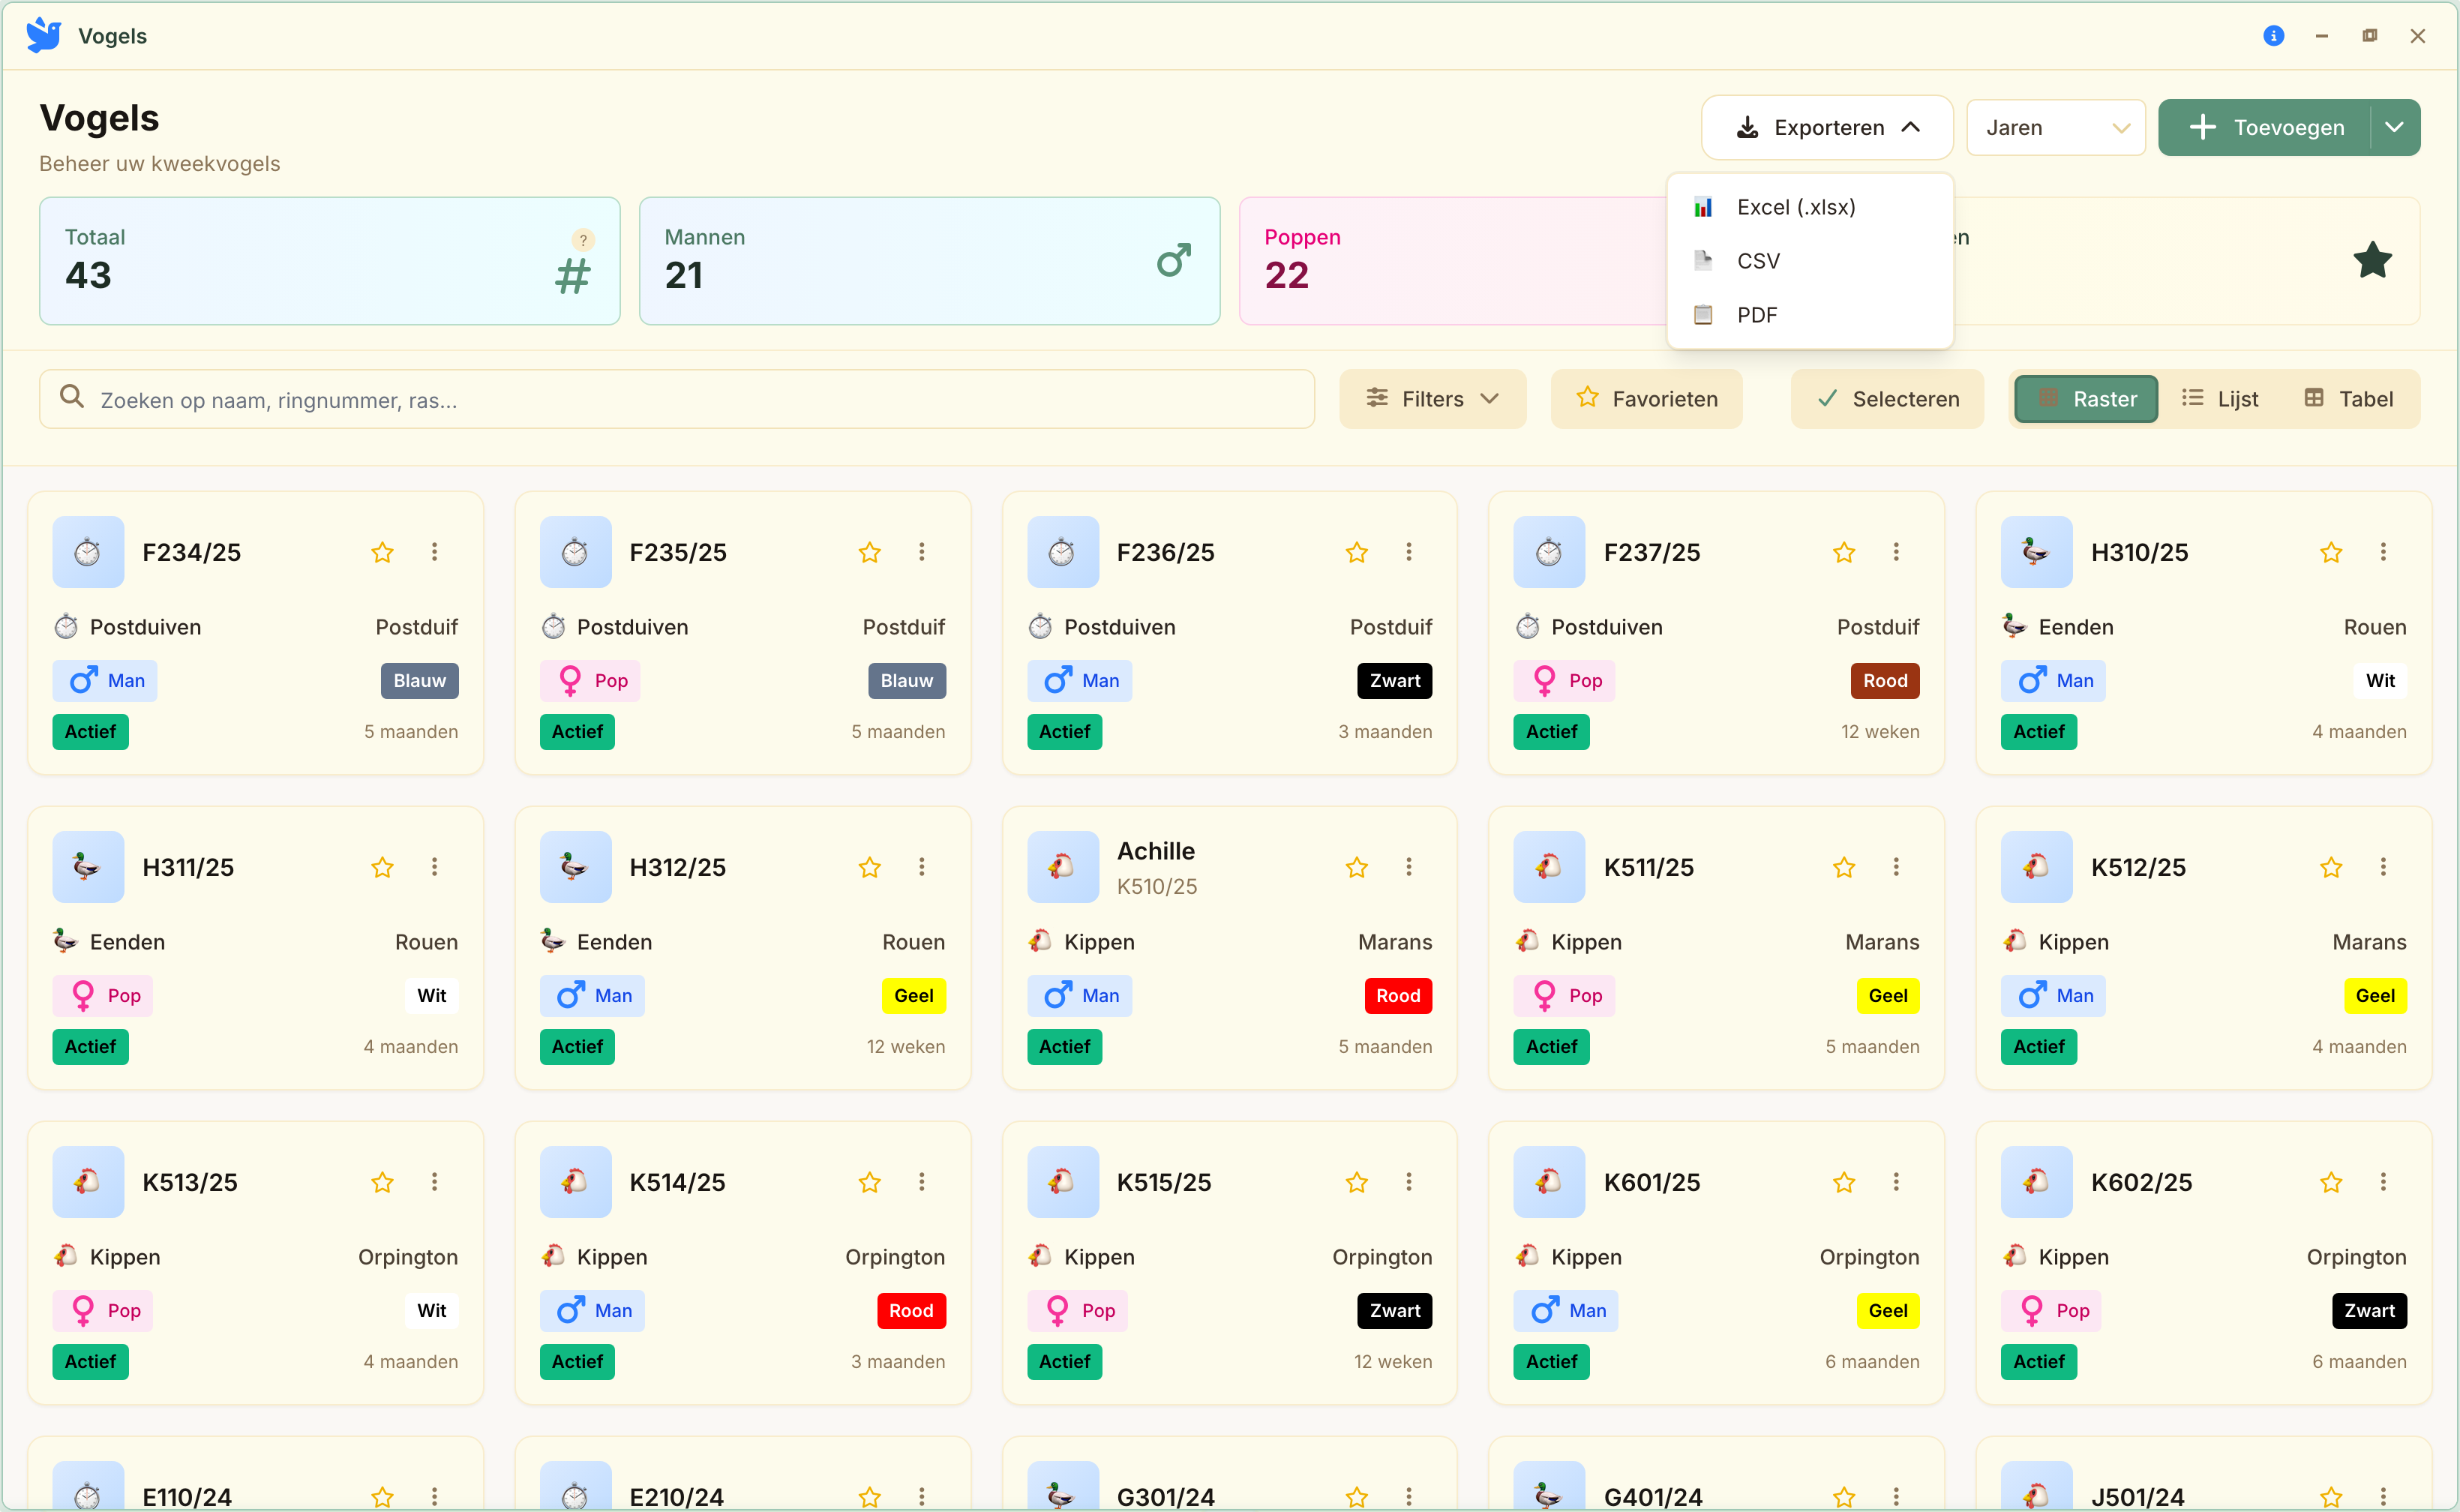Click the Selecteren button

coord(1887,399)
